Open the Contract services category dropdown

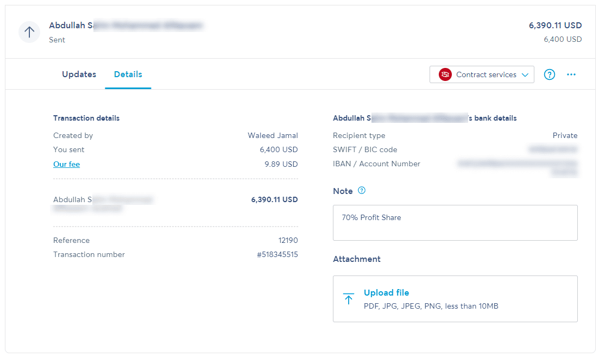pyautogui.click(x=482, y=74)
